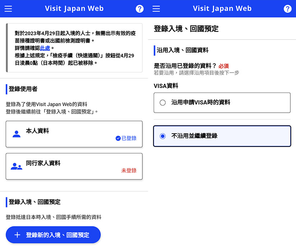296x250 pixels.
Task: Click the 沿用入境、回國資料 section heading
Action: [182, 50]
